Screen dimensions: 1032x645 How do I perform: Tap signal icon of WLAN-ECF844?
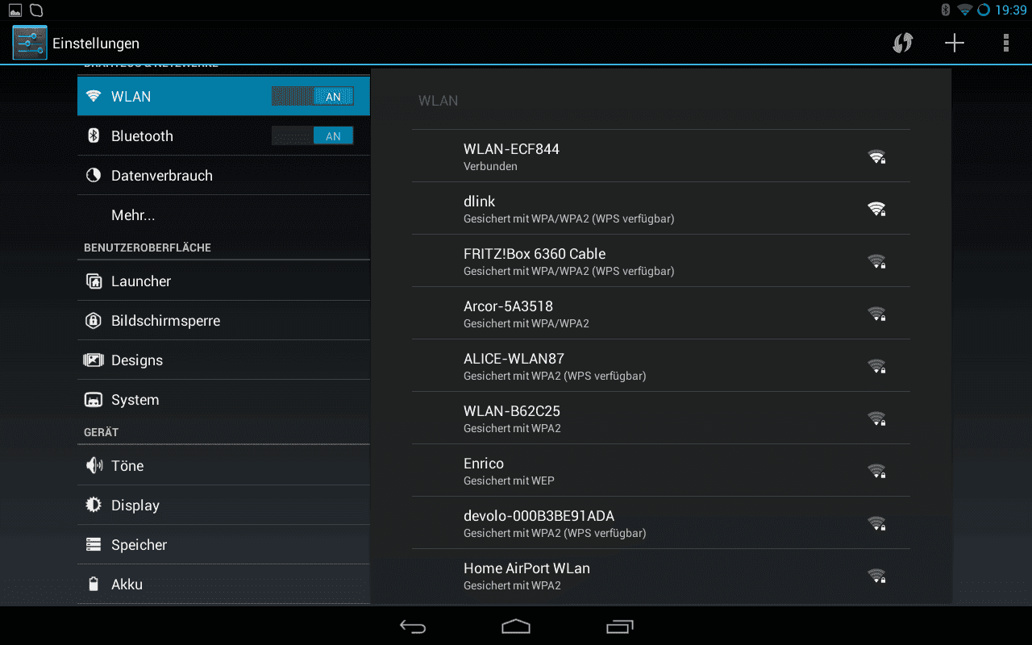point(877,156)
